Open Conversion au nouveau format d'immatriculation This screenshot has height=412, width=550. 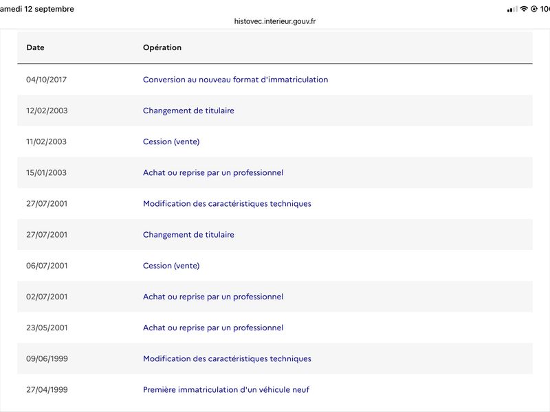pos(235,80)
